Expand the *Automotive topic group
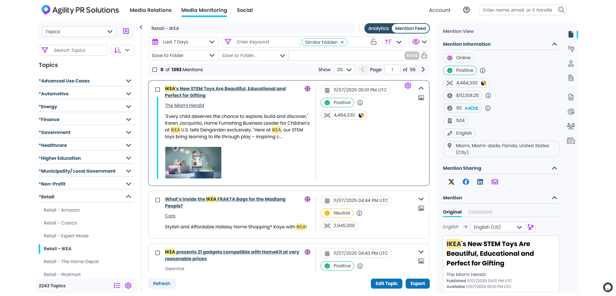616x296 pixels. pos(129,94)
